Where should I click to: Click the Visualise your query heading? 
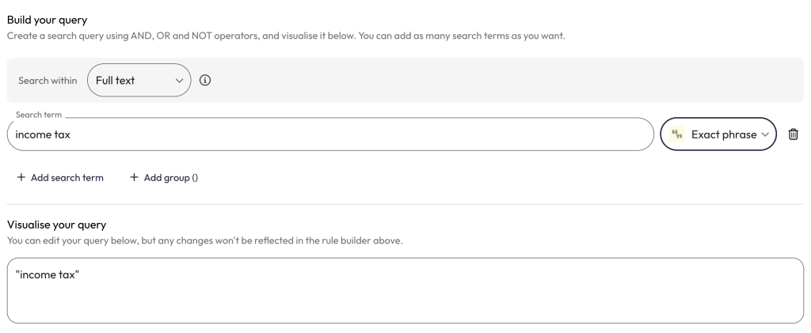point(55,225)
